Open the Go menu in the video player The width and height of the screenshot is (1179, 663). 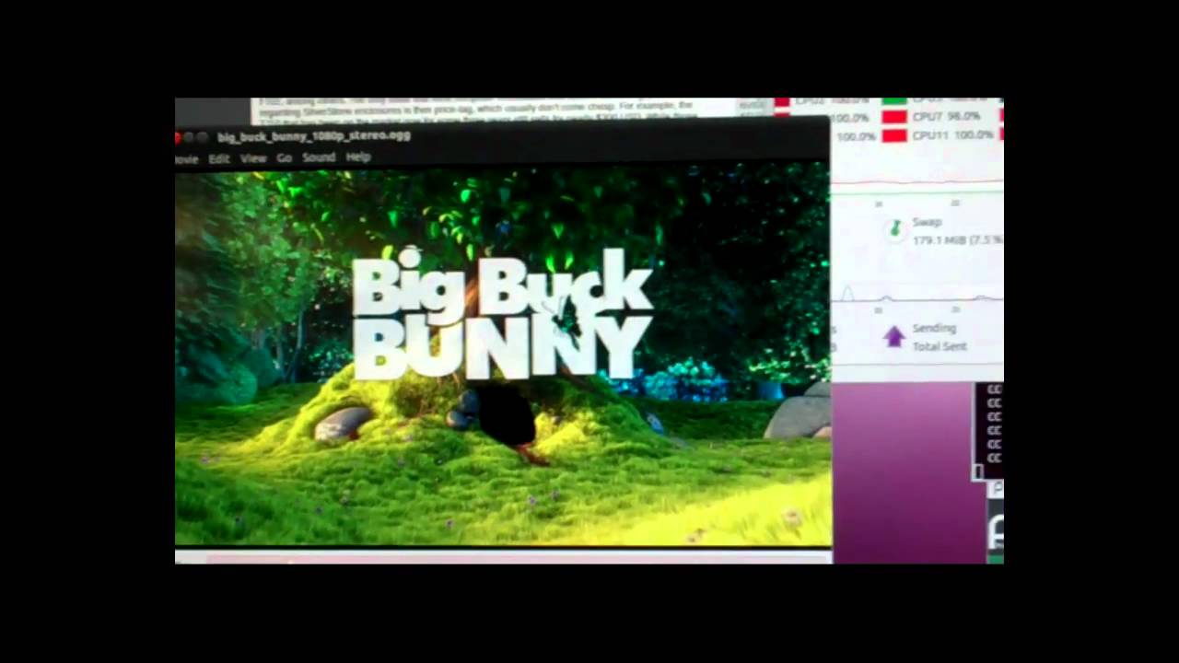point(285,158)
